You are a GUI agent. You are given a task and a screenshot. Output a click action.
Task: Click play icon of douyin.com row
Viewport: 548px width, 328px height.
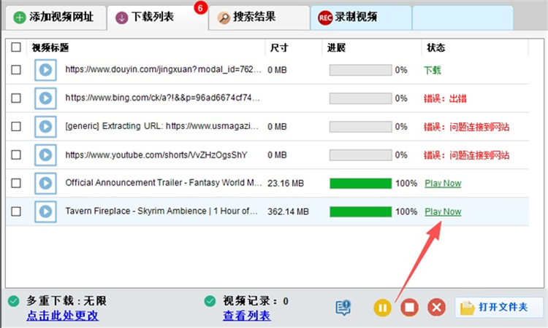(45, 70)
